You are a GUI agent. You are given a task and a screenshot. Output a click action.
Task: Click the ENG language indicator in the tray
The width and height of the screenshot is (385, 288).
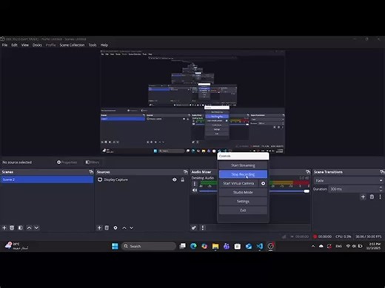[x=338, y=246]
